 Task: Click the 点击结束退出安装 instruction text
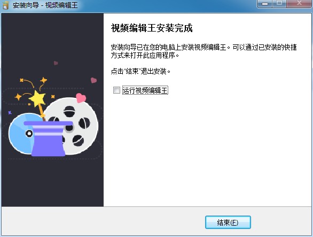(140, 71)
